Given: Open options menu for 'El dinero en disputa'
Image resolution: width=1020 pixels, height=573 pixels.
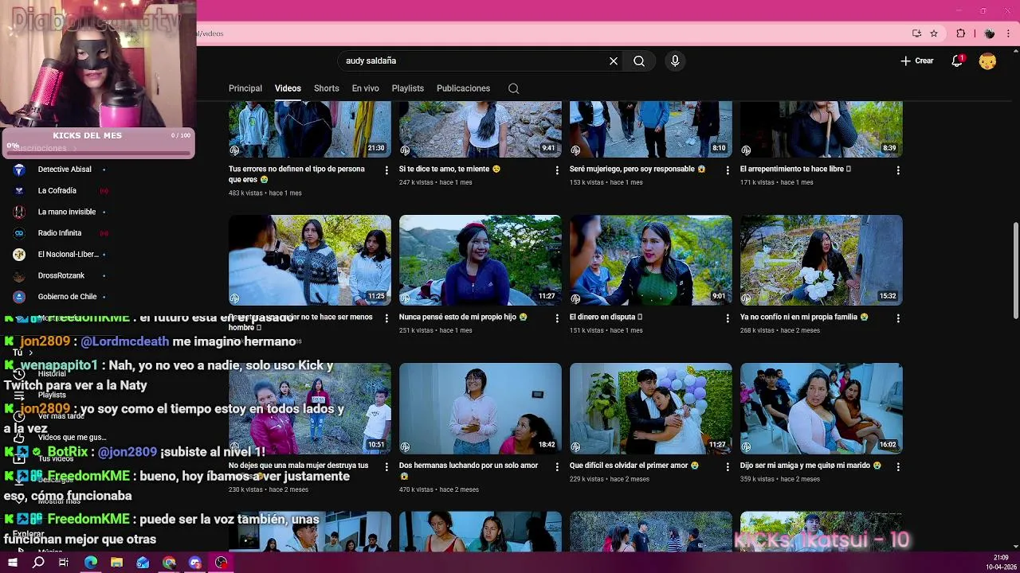Looking at the screenshot, I should (728, 318).
